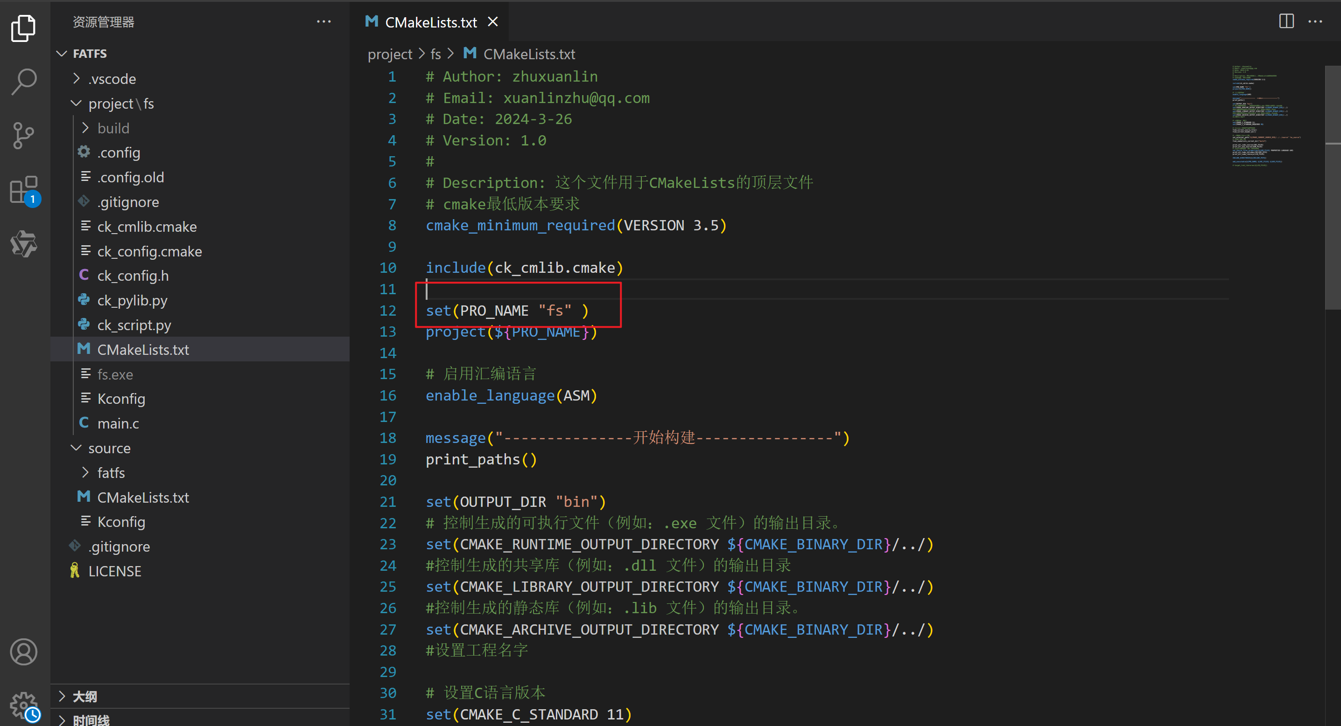Click line number 8 in gutter
Image resolution: width=1341 pixels, height=726 pixels.
[x=392, y=225]
